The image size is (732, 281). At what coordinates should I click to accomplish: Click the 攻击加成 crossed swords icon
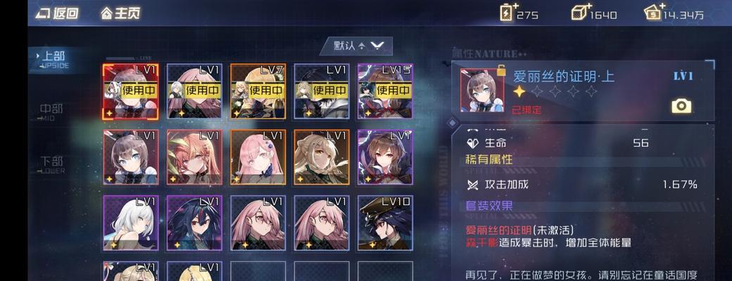pos(472,185)
